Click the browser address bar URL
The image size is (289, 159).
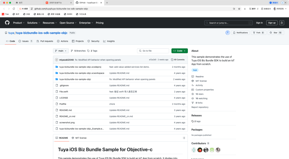point(61,9)
